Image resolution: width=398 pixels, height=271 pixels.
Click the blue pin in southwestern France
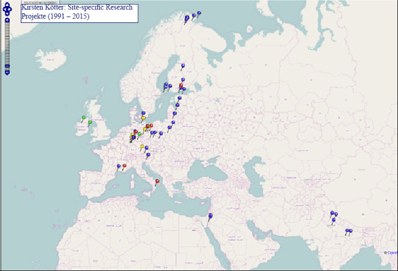coord(118,165)
